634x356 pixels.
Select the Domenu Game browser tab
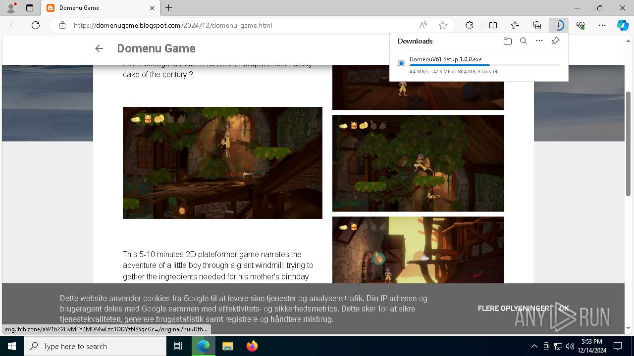pyautogui.click(x=100, y=8)
